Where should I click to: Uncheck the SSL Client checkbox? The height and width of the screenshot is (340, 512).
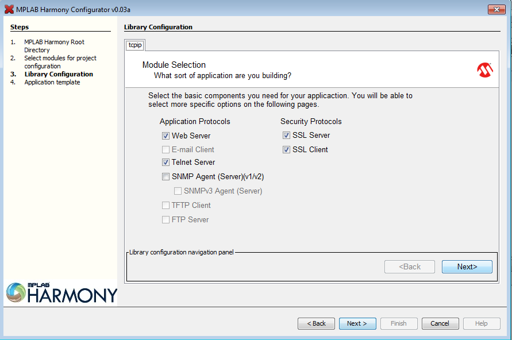(286, 149)
